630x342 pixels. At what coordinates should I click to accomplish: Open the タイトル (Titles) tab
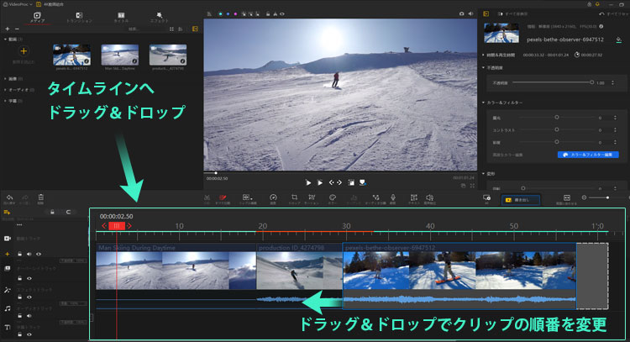pyautogui.click(x=121, y=18)
